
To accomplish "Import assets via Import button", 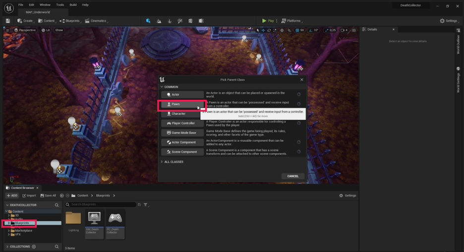I will tap(29, 196).
